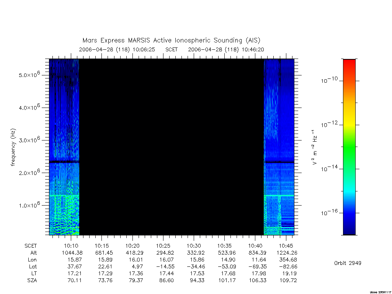Screen dimensions: 392x294
Task: Click SZA value 109.72
Action: pos(288,280)
